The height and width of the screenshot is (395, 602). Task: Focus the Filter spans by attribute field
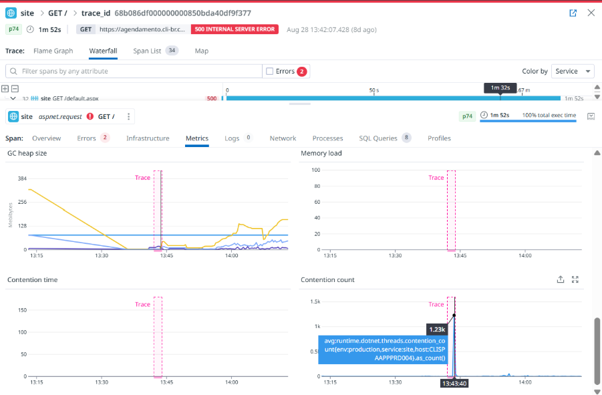(x=140, y=72)
